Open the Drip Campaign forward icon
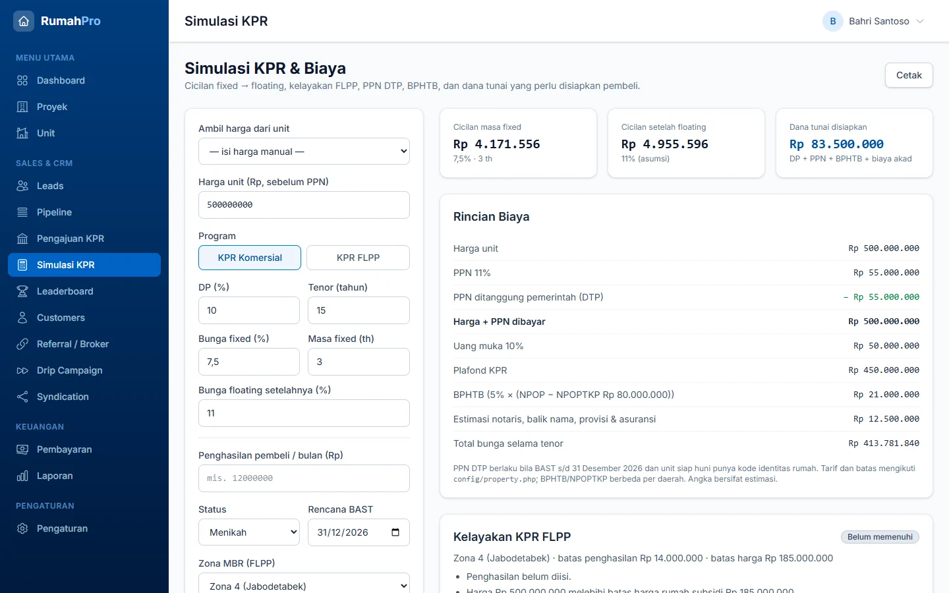Screen dimensions: 949x593 (22, 370)
